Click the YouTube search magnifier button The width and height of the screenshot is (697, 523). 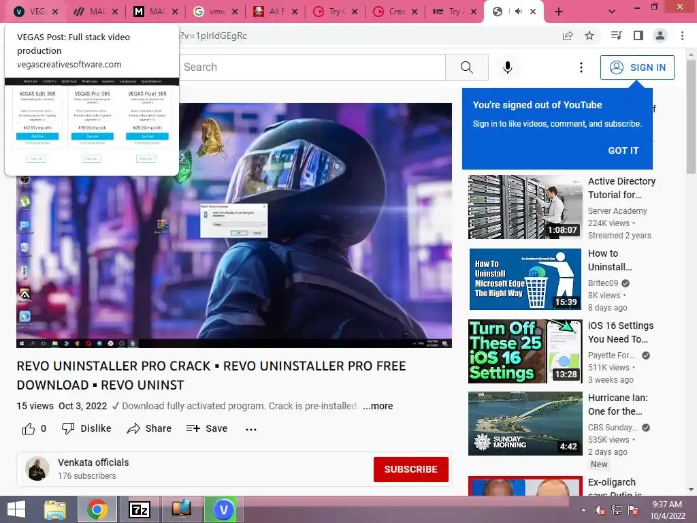coord(466,67)
